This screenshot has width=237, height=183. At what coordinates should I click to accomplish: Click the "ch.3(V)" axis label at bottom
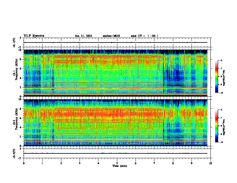14,153
